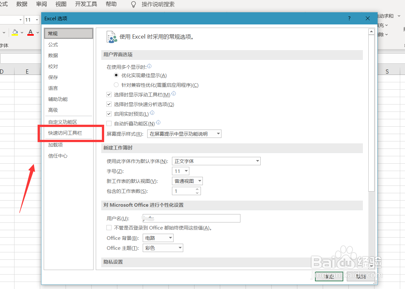This screenshot has width=405, height=289.
Task: Click info icon next to 在使用多个显示时
Action: [x=149, y=67]
